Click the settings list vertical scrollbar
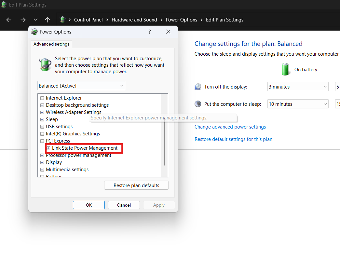Image resolution: width=340 pixels, height=261 pixels. [164, 143]
